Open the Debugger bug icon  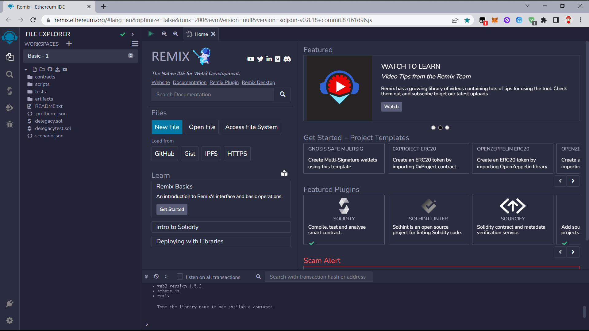pyautogui.click(x=10, y=124)
